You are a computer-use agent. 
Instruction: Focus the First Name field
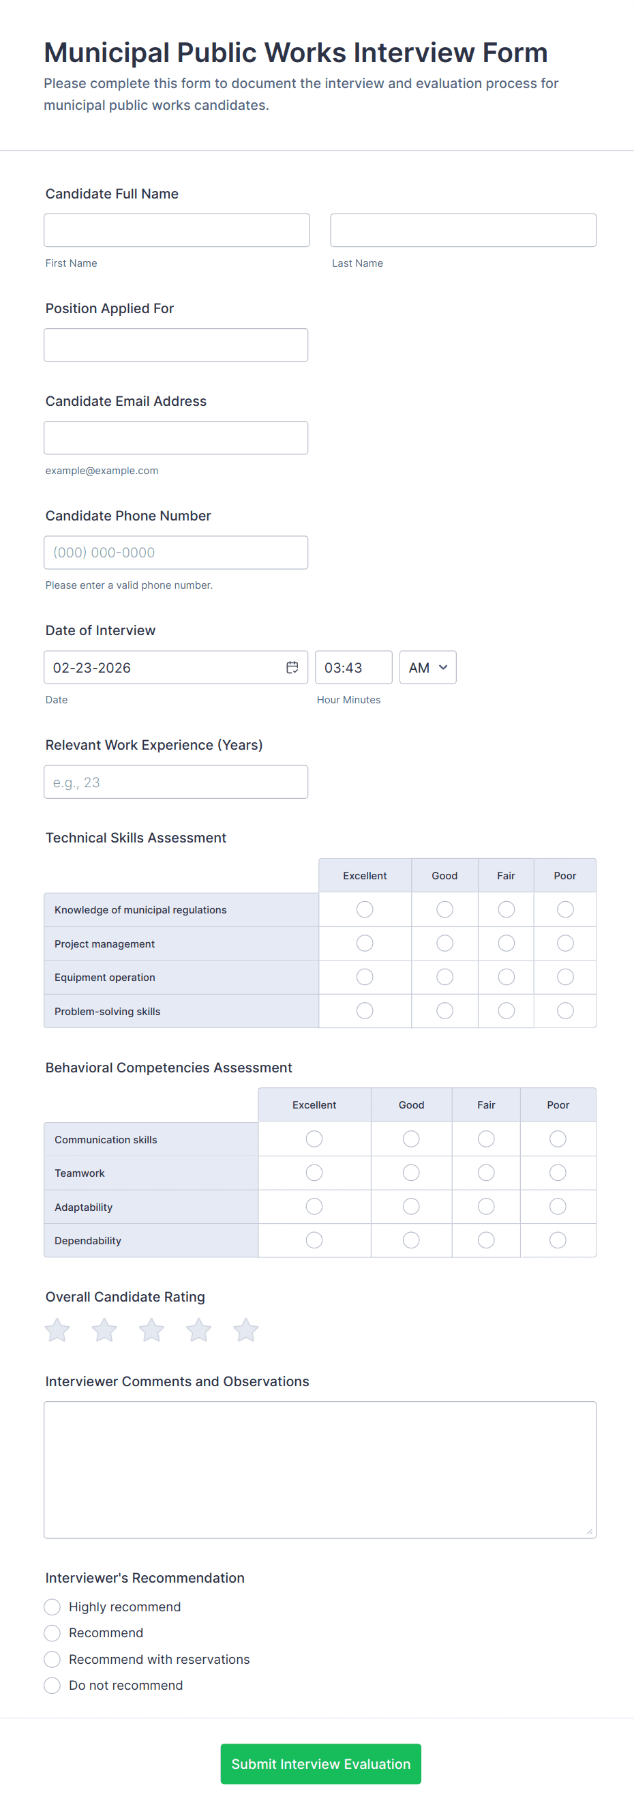pyautogui.click(x=177, y=230)
